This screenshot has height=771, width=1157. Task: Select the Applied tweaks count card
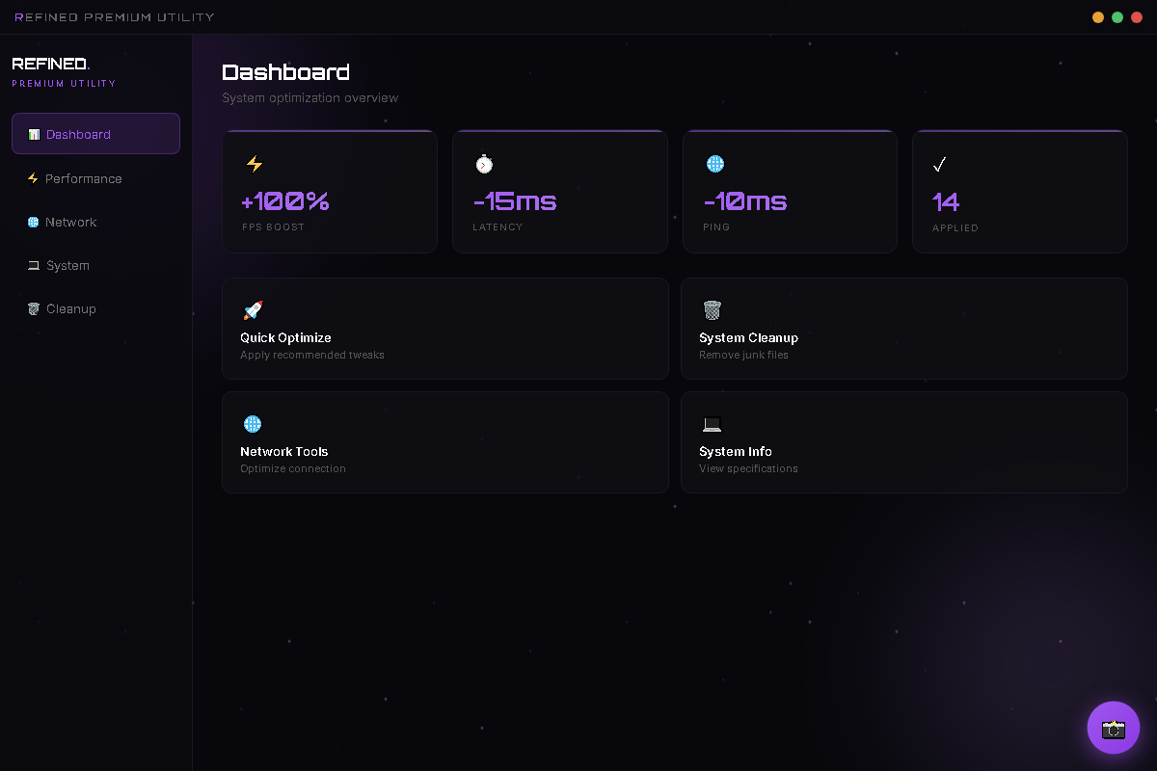(x=1019, y=192)
